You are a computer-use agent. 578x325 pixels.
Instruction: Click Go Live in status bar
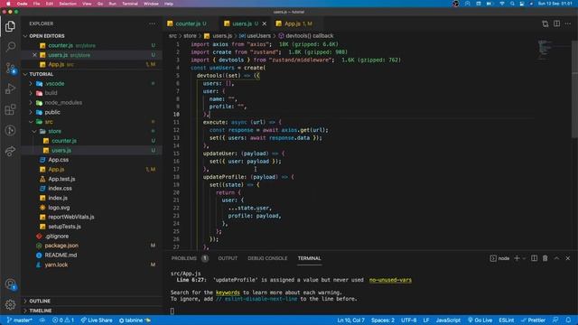[x=480, y=320]
